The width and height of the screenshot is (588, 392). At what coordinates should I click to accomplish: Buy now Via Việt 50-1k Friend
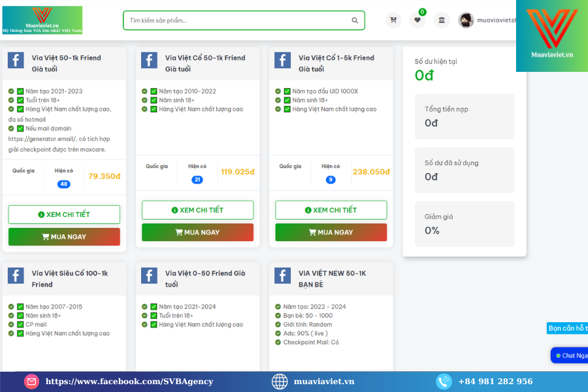(64, 237)
